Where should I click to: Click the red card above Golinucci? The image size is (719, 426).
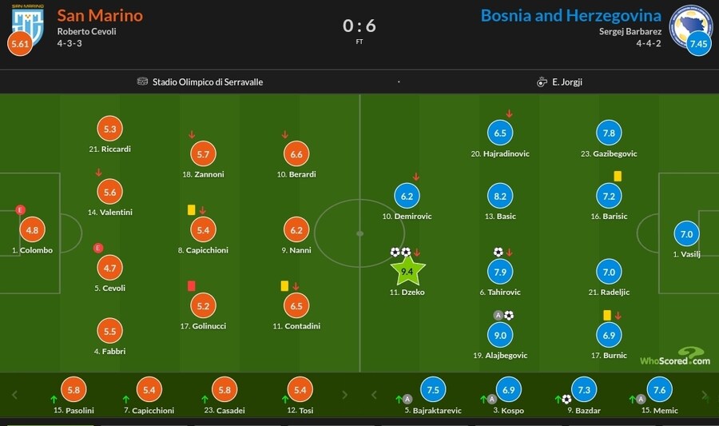192,285
